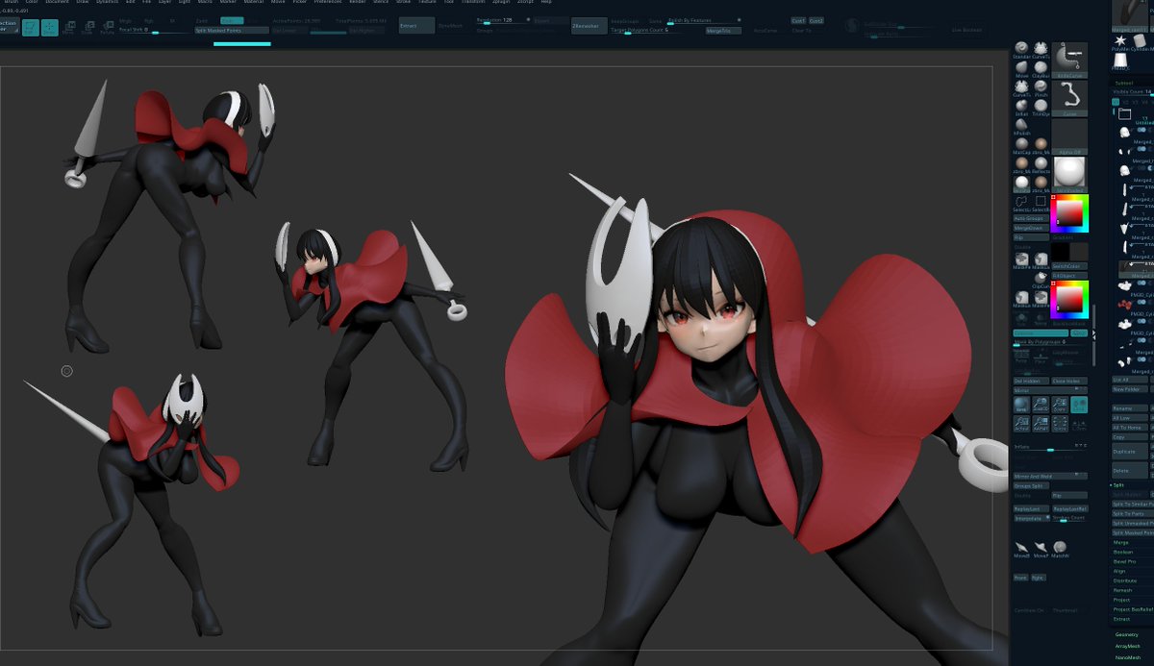Expand the Remesh section
Viewport: 1154px width, 666px height.
(1123, 590)
